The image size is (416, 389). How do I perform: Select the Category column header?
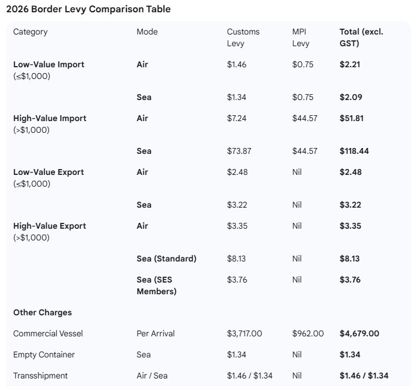click(30, 32)
